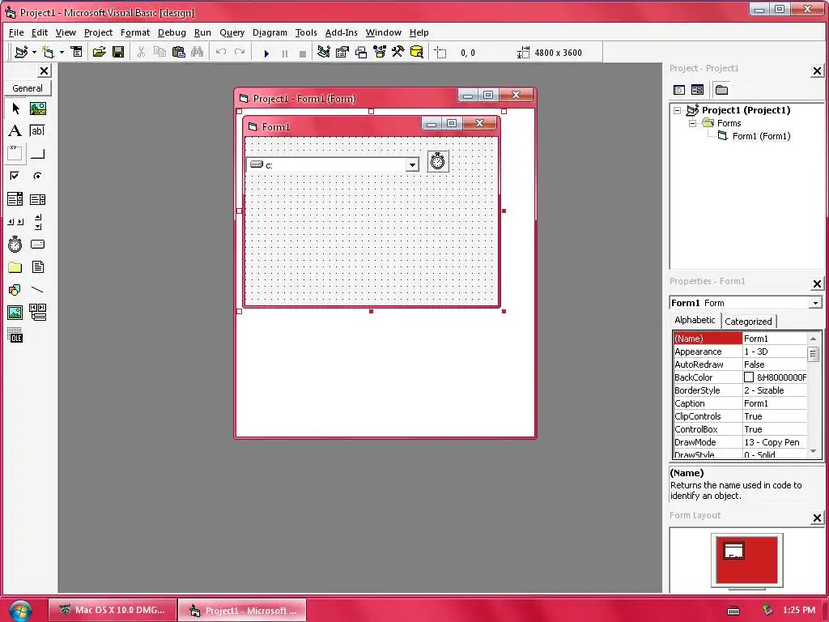Image resolution: width=829 pixels, height=622 pixels.
Task: Open Toolbox via hammer toolbar icon
Action: [x=398, y=52]
